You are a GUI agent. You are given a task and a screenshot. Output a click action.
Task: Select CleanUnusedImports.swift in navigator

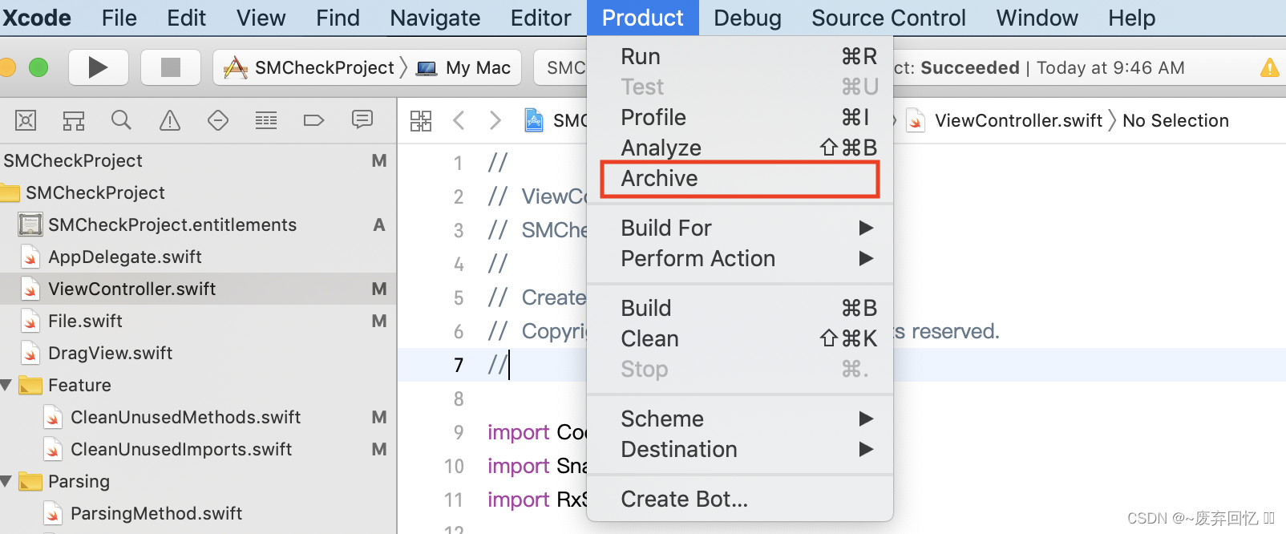coord(198,450)
